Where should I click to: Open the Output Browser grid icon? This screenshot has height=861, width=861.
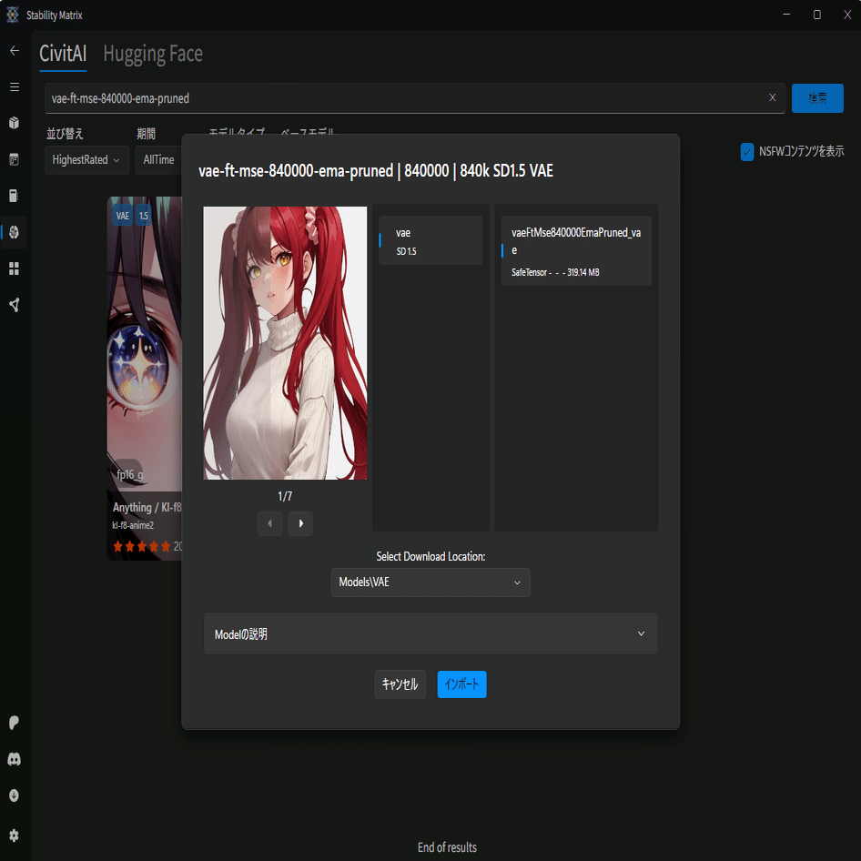pyautogui.click(x=15, y=268)
